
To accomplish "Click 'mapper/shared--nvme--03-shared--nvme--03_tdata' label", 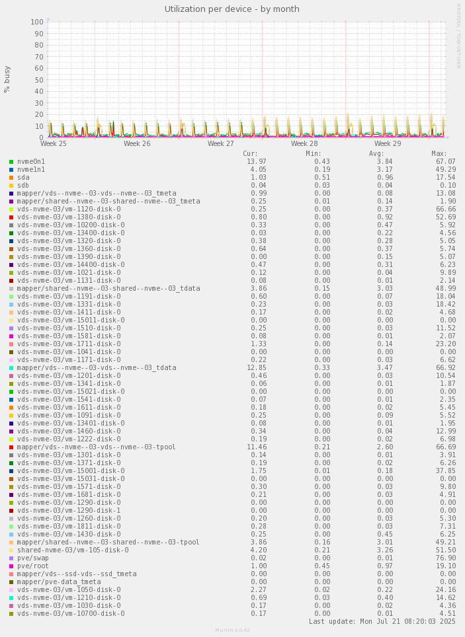I will 108,289.
